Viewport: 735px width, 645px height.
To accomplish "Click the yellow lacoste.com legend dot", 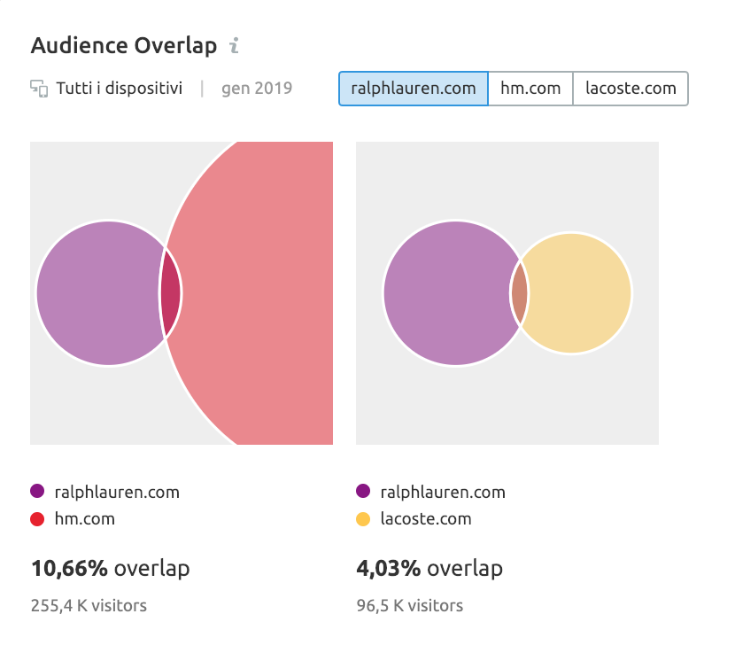I will click(x=363, y=519).
